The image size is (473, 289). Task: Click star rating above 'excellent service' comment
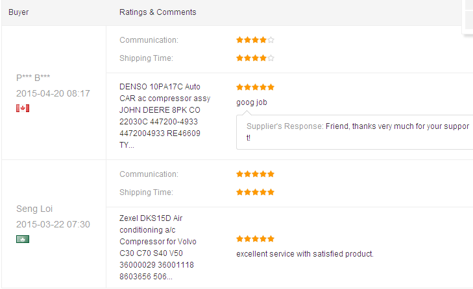255,239
